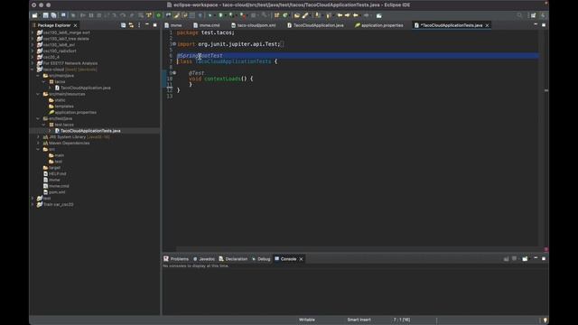
Task: Click Writable in status bar
Action: [x=307, y=320]
